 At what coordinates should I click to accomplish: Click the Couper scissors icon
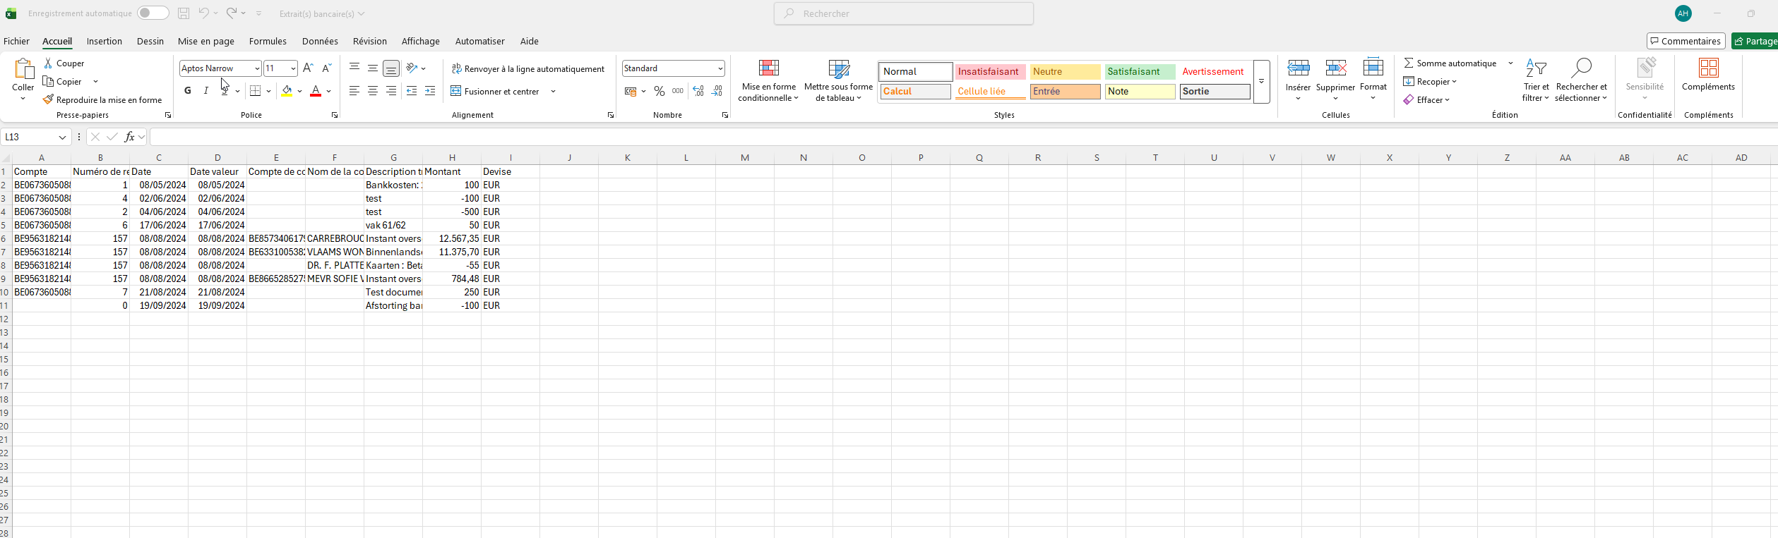(48, 63)
